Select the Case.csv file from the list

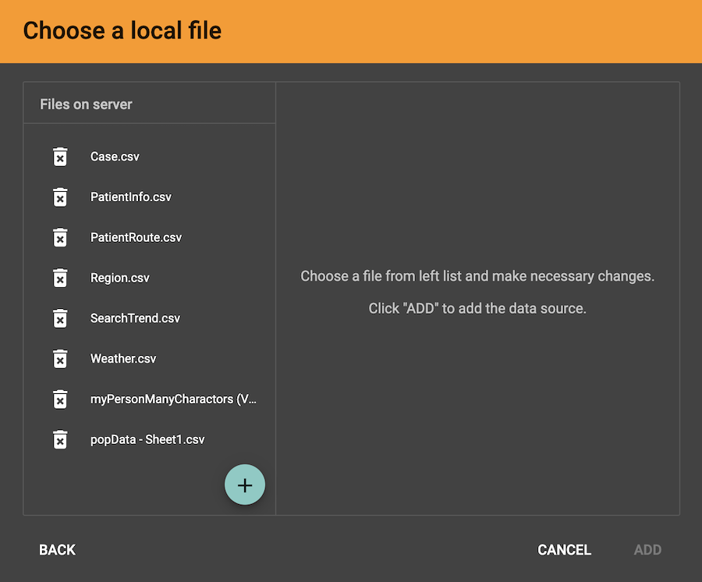115,157
